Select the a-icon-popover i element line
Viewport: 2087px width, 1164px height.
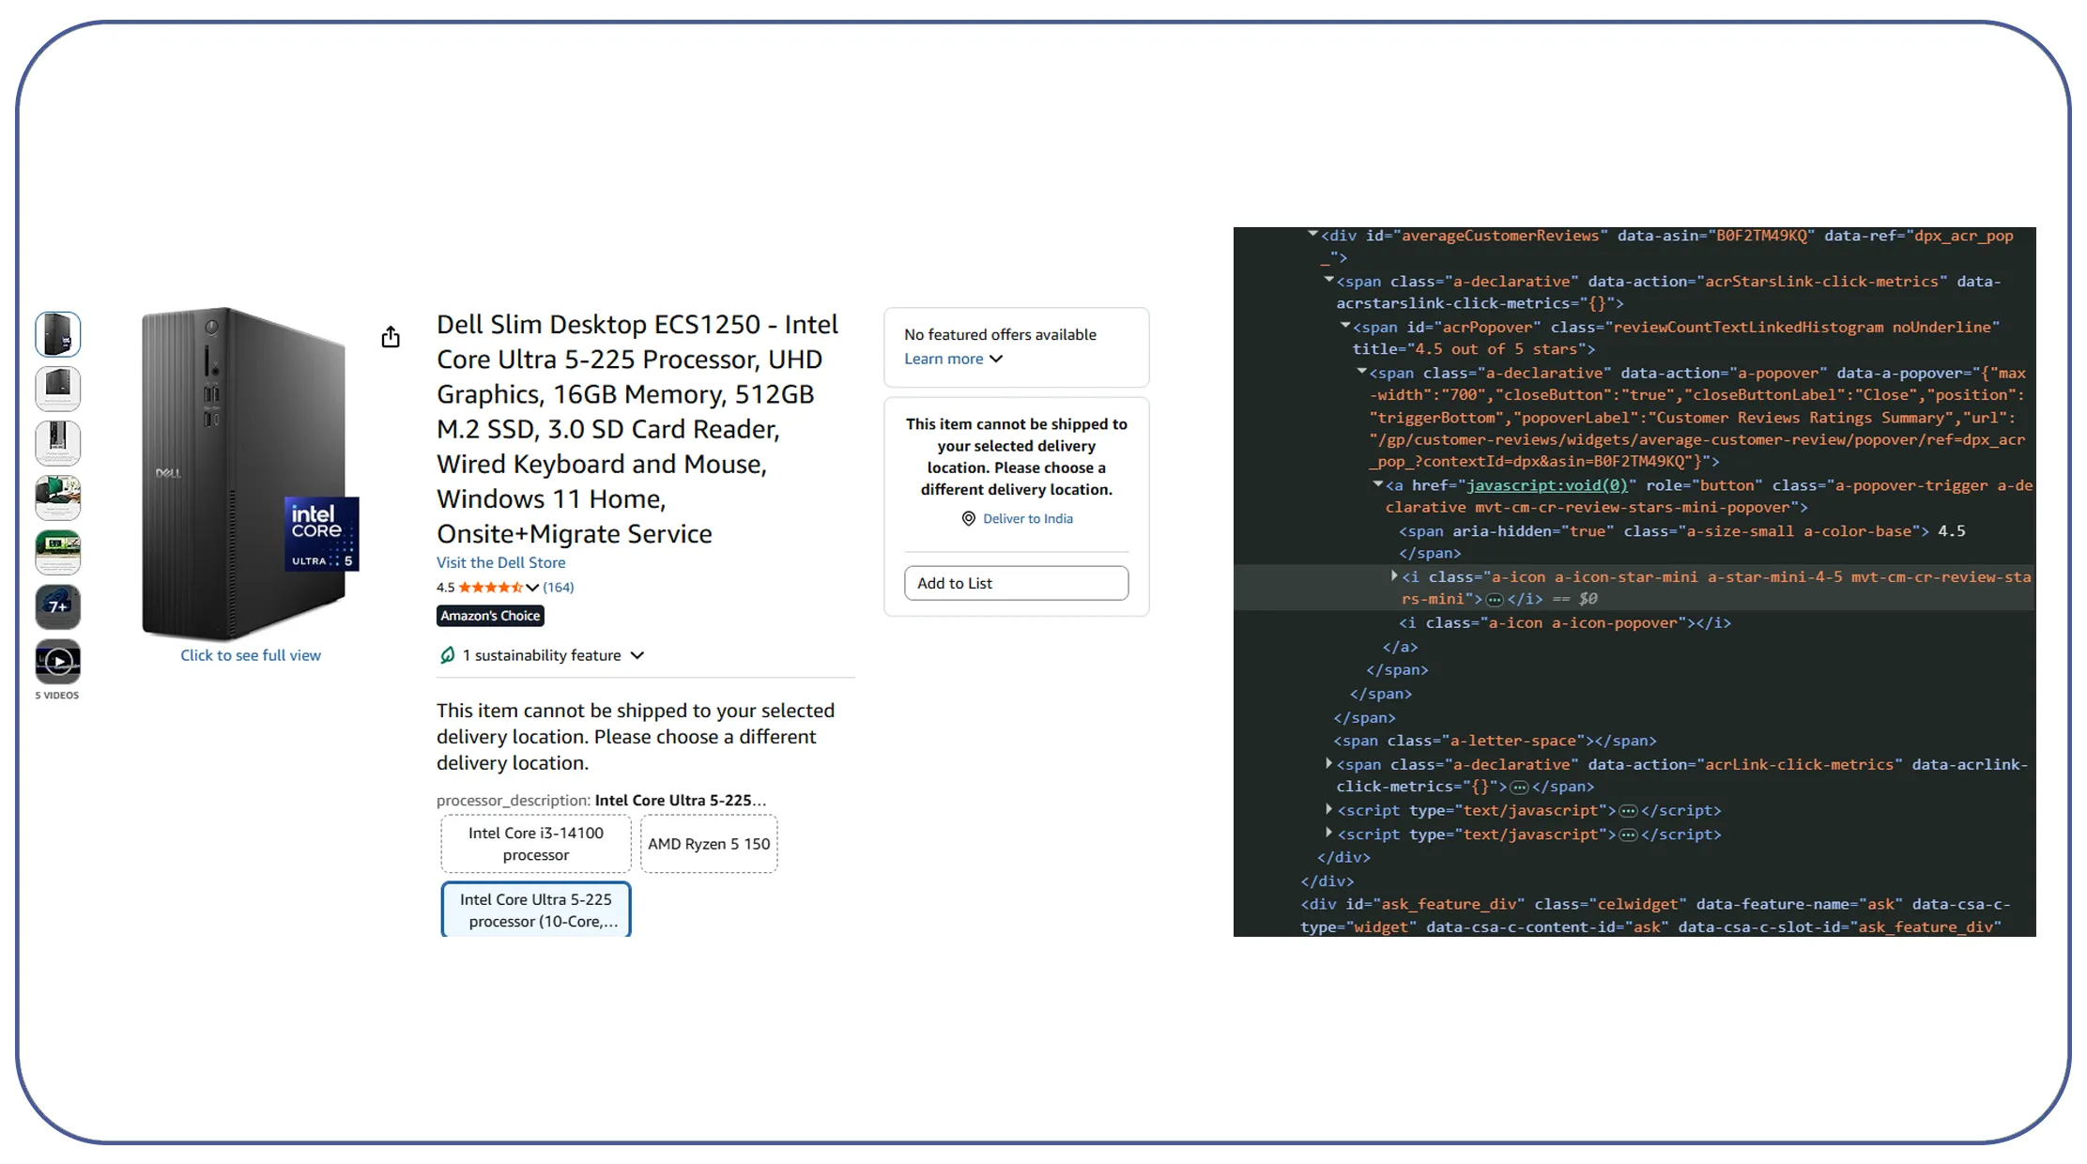pos(1565,623)
